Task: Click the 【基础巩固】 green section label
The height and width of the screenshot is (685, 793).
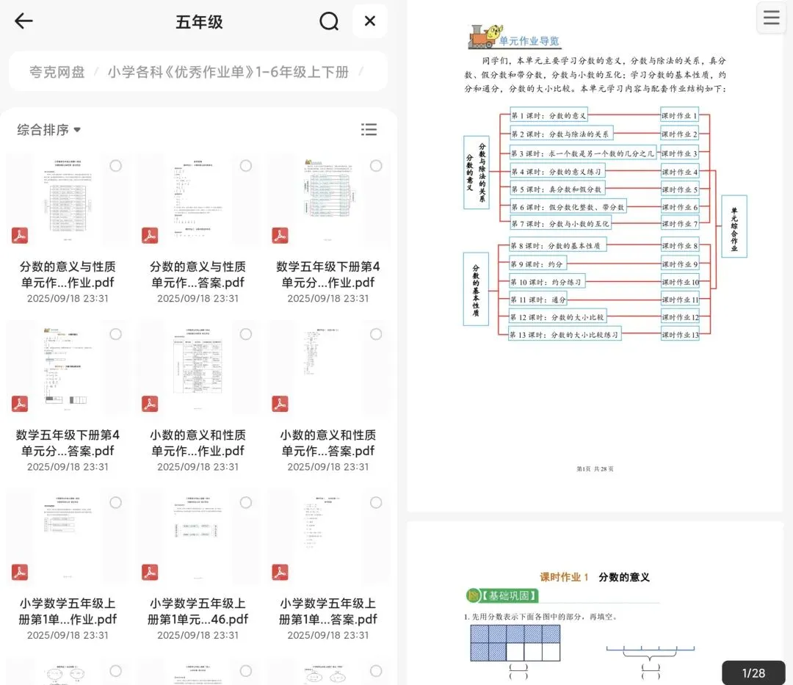Action: click(501, 595)
